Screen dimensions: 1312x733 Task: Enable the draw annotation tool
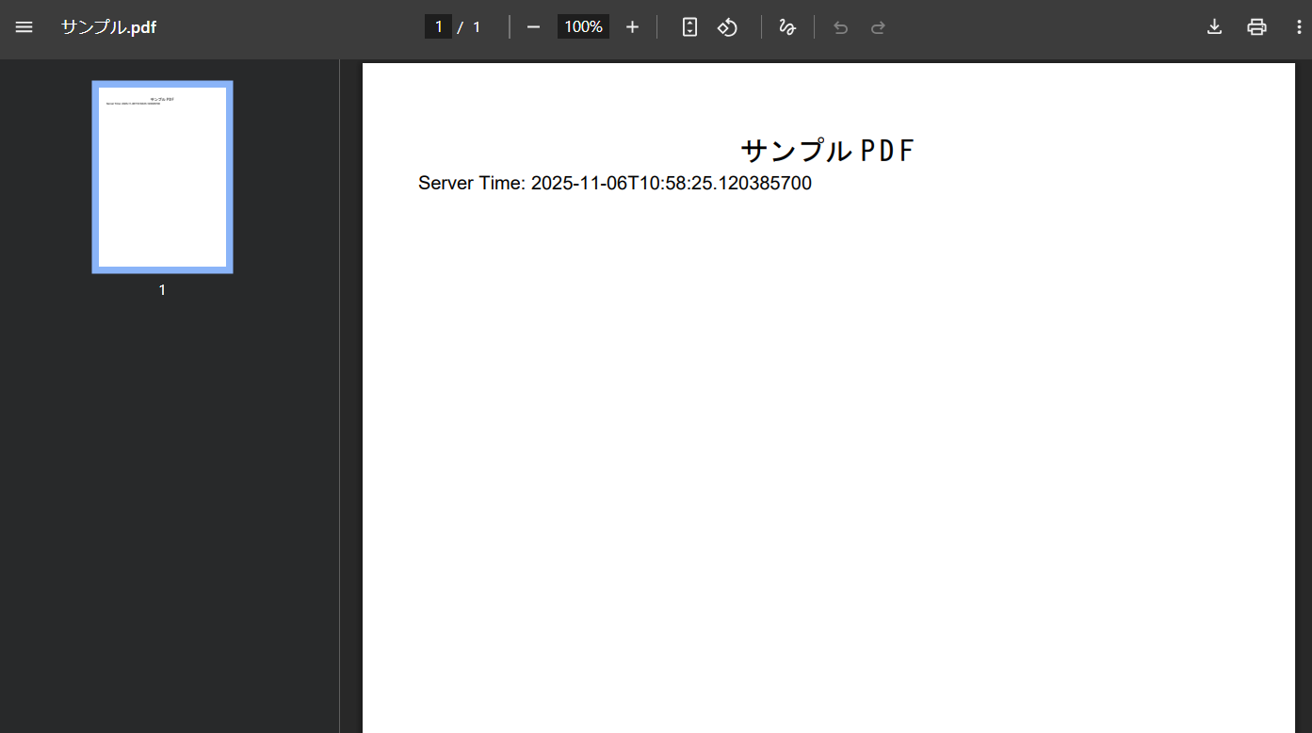[787, 27]
